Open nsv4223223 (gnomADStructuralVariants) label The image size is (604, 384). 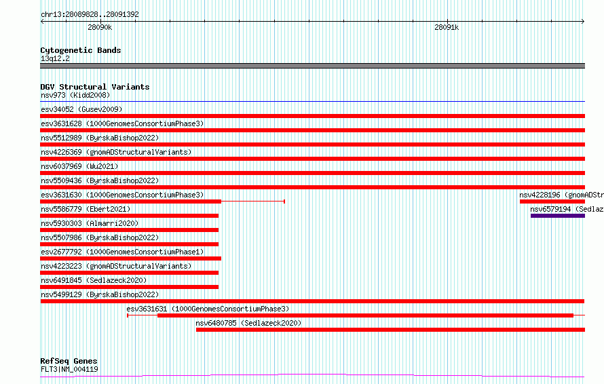[x=116, y=266]
